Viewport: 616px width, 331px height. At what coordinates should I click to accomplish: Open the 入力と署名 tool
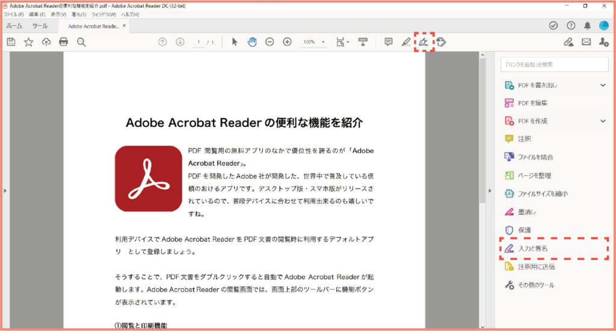[x=554, y=249]
